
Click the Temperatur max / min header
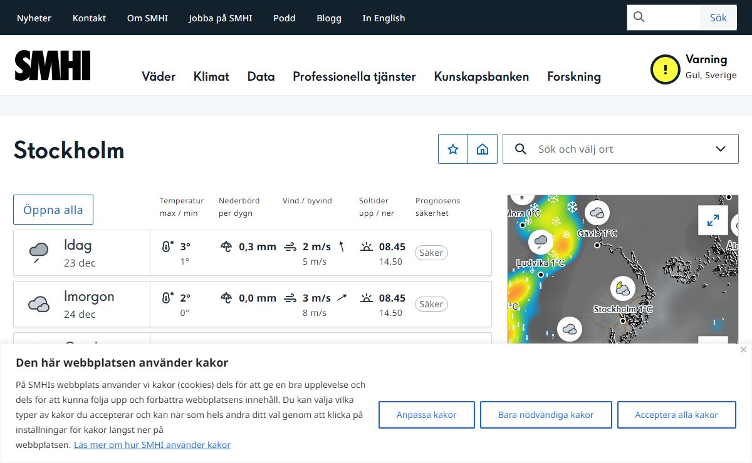pos(182,207)
